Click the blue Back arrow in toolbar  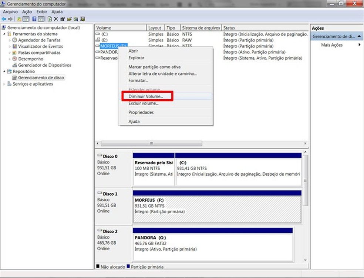click(x=4, y=19)
